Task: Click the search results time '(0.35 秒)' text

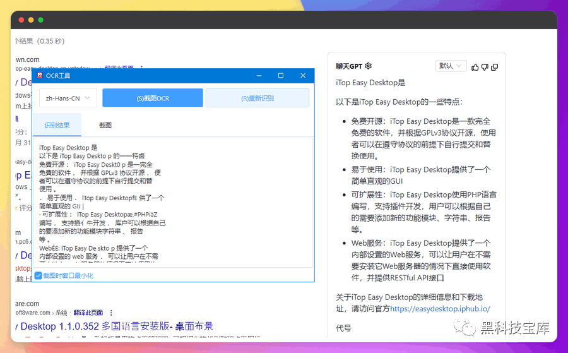Action: coord(50,41)
